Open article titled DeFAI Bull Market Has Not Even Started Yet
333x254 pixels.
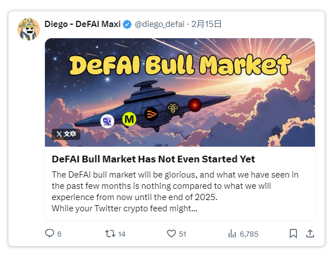click(153, 159)
